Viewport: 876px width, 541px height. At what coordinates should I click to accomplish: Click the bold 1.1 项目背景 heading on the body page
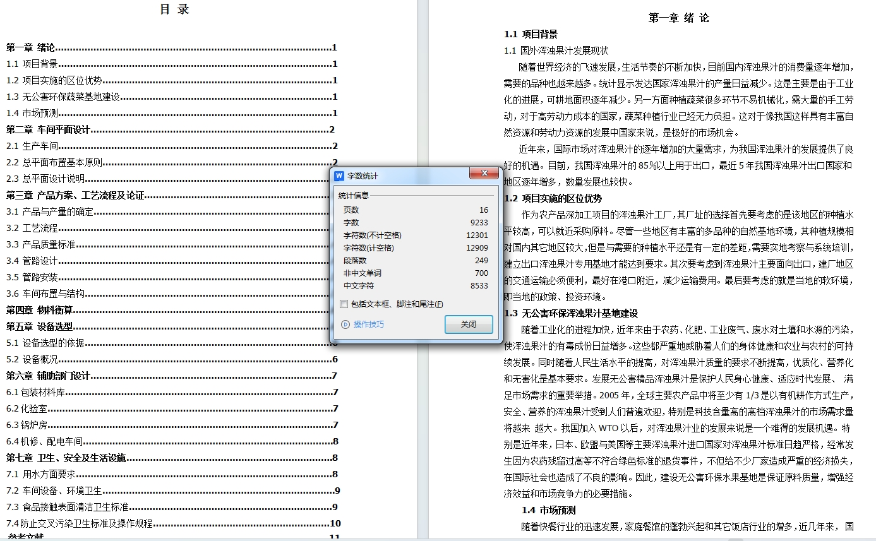point(531,34)
